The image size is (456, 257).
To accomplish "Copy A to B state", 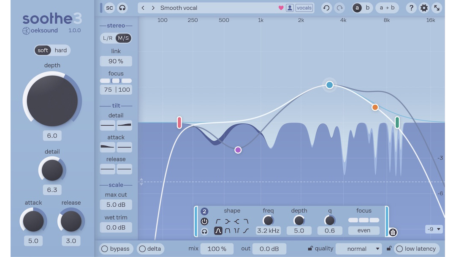I will [x=387, y=8].
